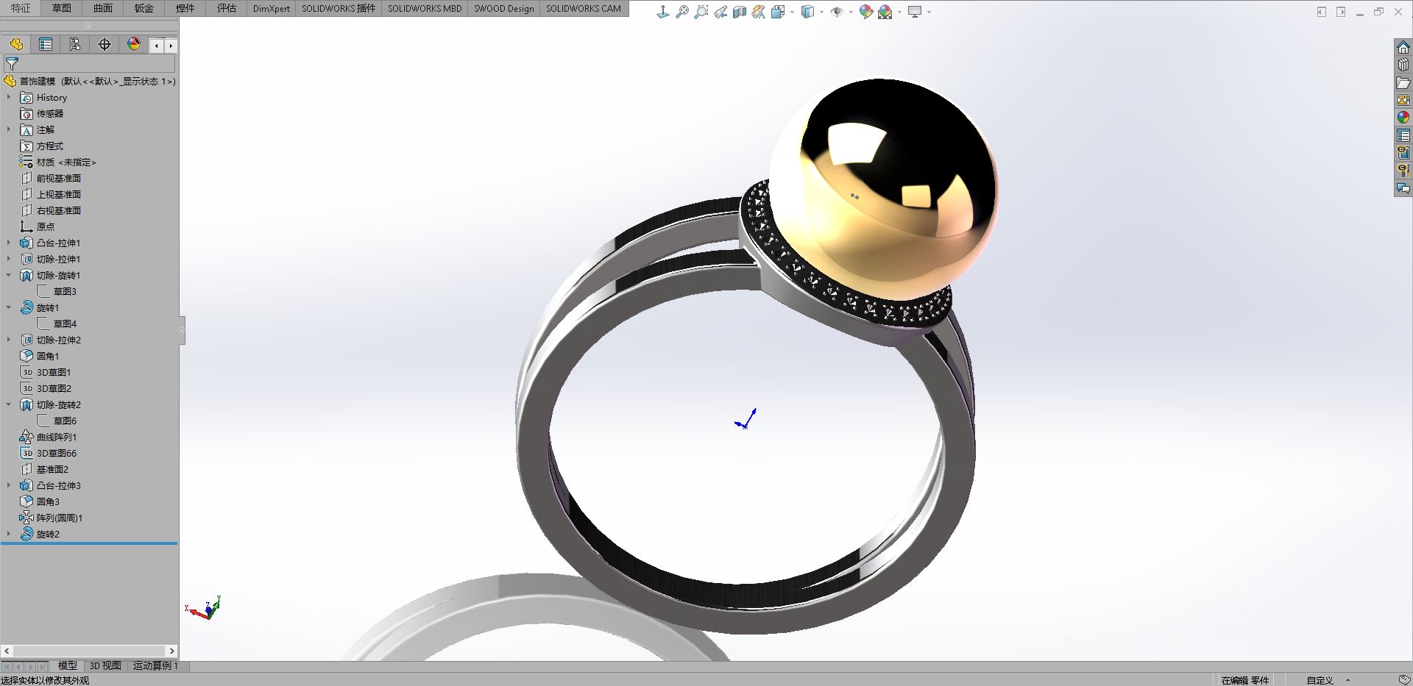Select 材质 <未指定> material item
This screenshot has width=1413, height=686.
point(58,162)
